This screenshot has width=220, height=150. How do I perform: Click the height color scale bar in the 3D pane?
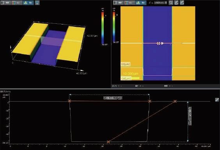[x=103, y=28]
